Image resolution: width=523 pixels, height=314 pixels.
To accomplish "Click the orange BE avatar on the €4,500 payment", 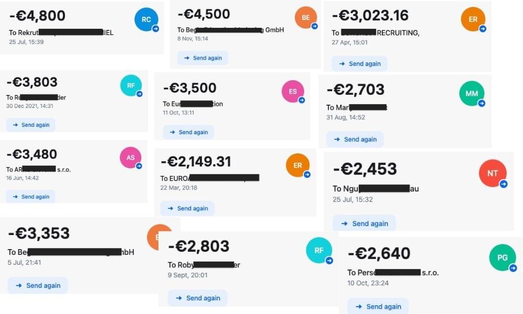I will [x=305, y=17].
